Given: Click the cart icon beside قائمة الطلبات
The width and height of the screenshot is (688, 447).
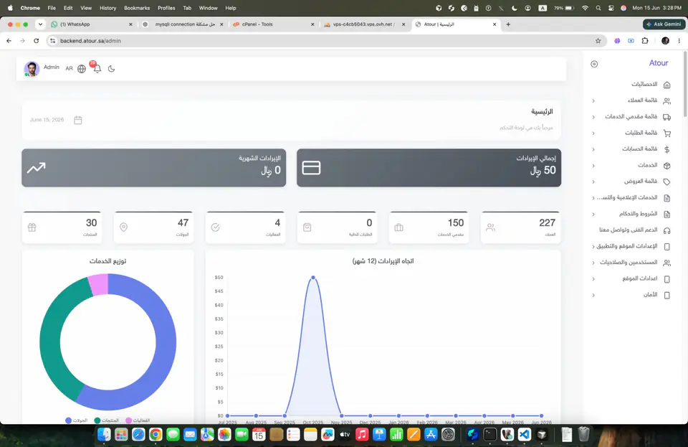Looking at the screenshot, I should coord(666,133).
